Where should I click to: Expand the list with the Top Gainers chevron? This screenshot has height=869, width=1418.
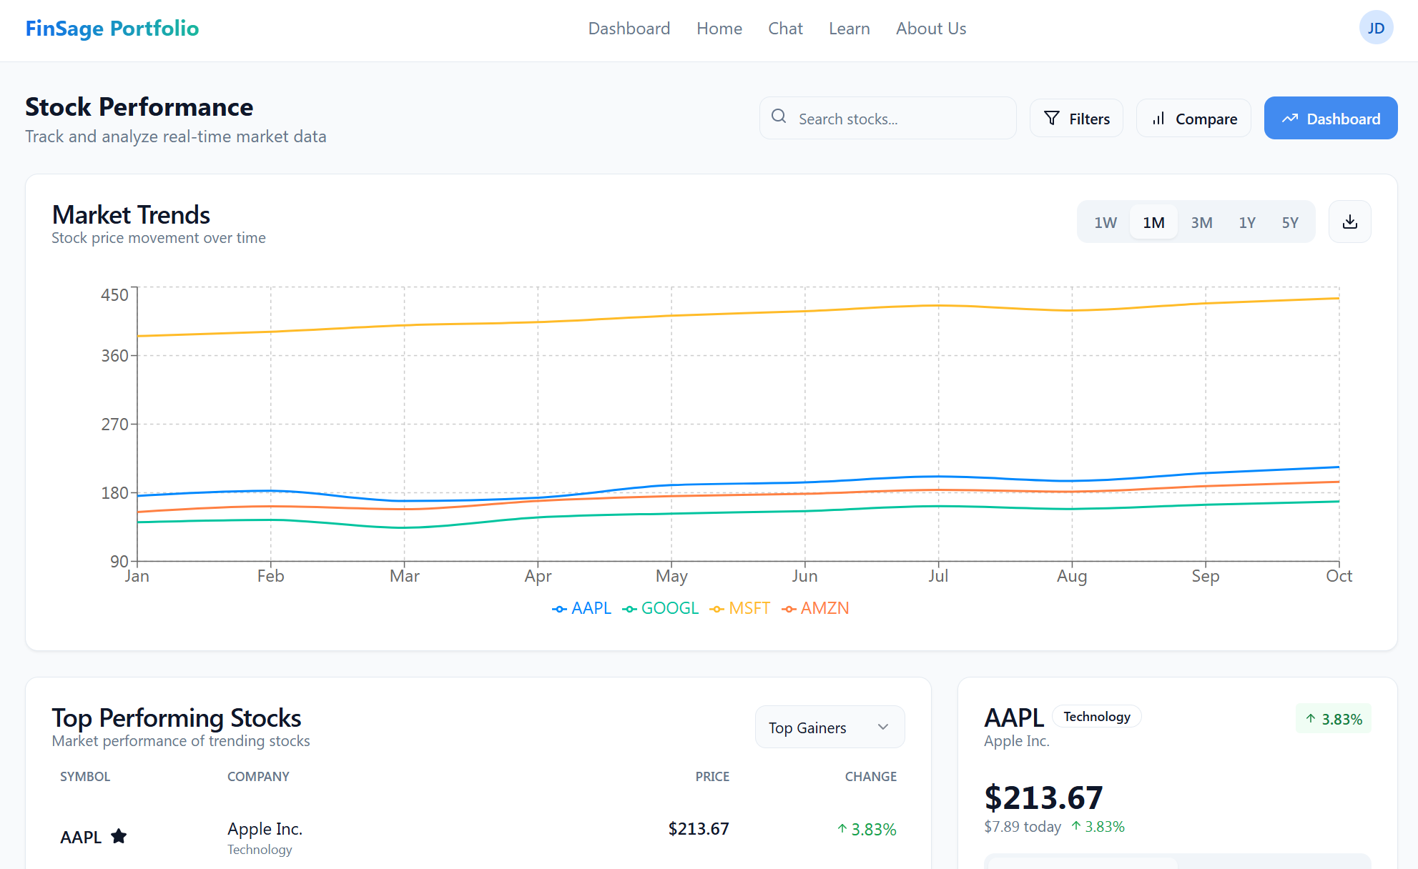[x=883, y=728]
